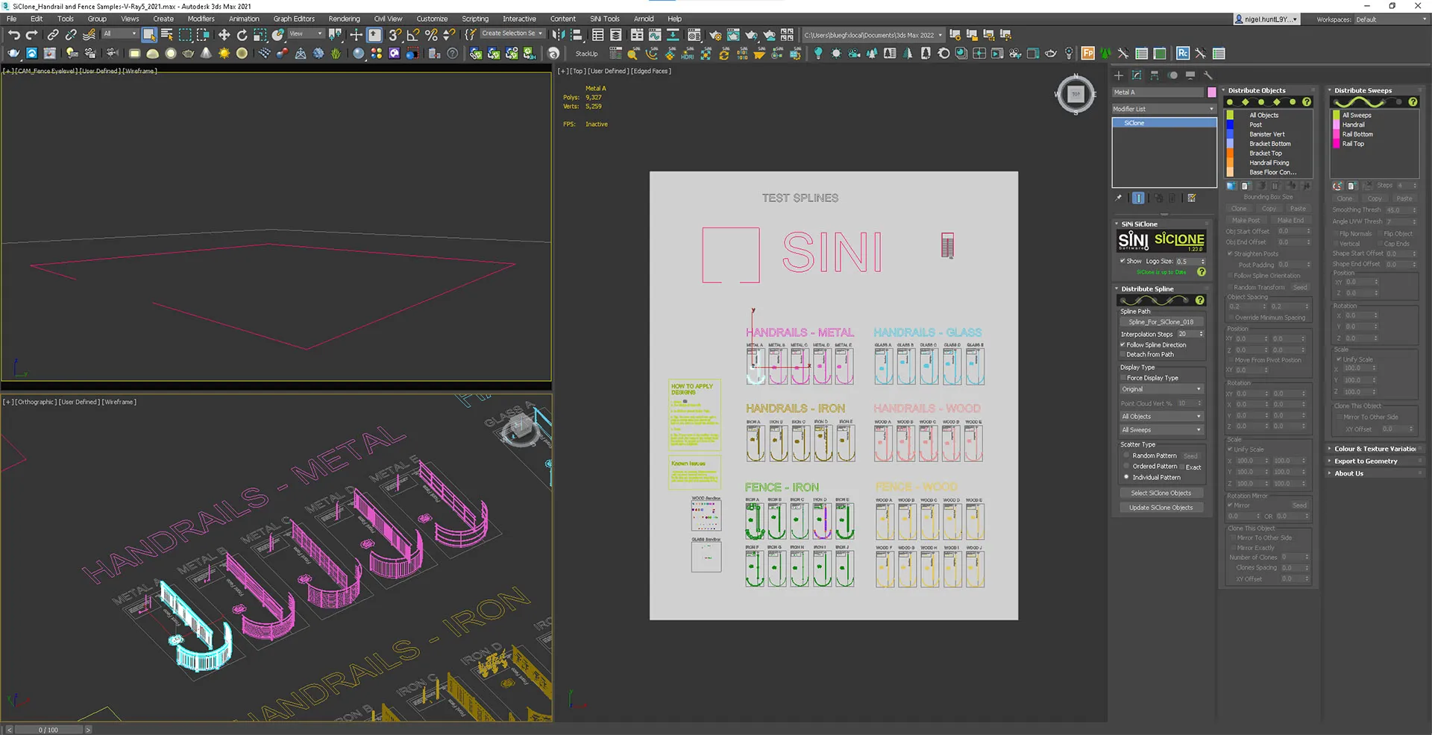Activate the Select and Move tool
This screenshot has width=1432, height=735.
click(x=224, y=34)
